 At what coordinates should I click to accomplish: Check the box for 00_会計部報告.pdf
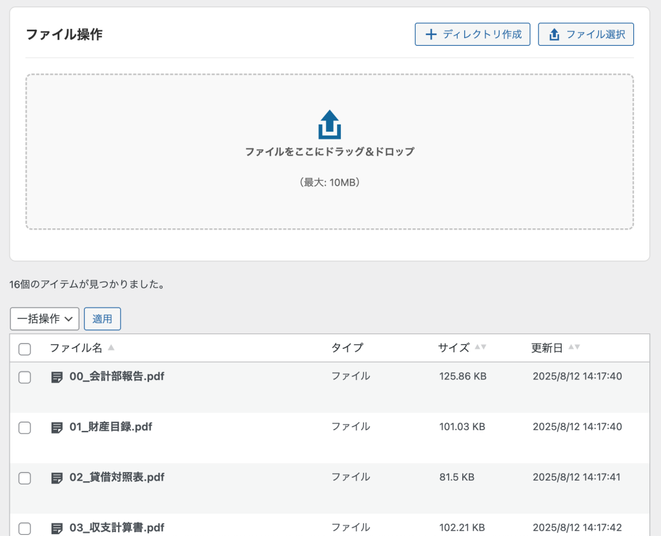25,377
